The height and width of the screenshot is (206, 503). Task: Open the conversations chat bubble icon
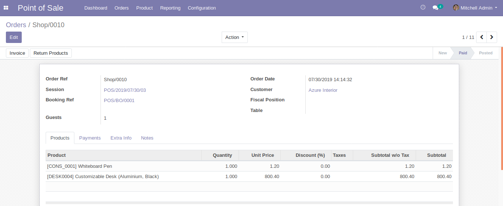(x=435, y=8)
